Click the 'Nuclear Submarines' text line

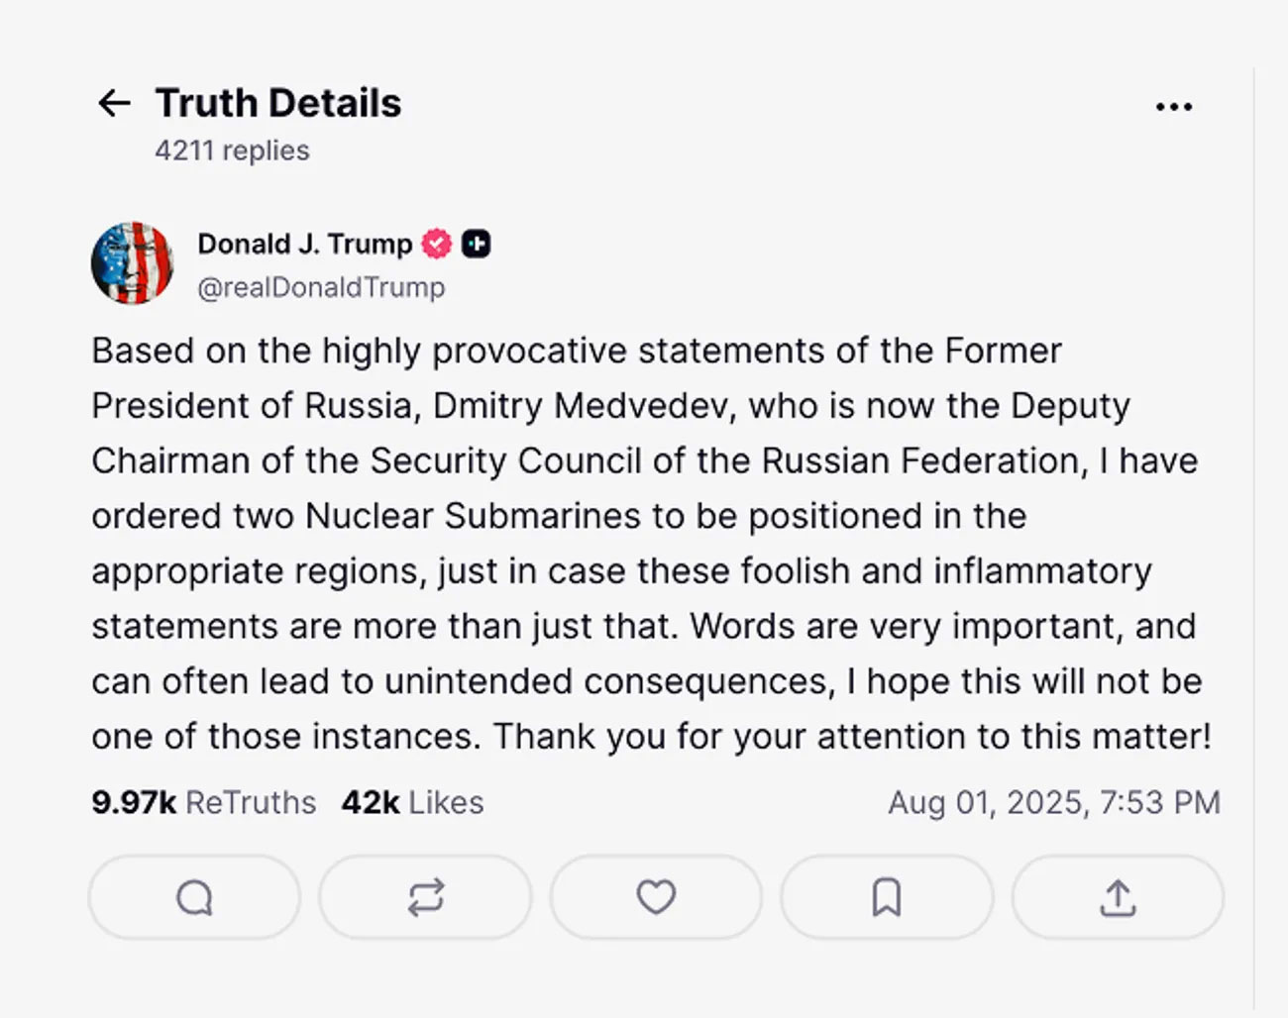pos(559,516)
